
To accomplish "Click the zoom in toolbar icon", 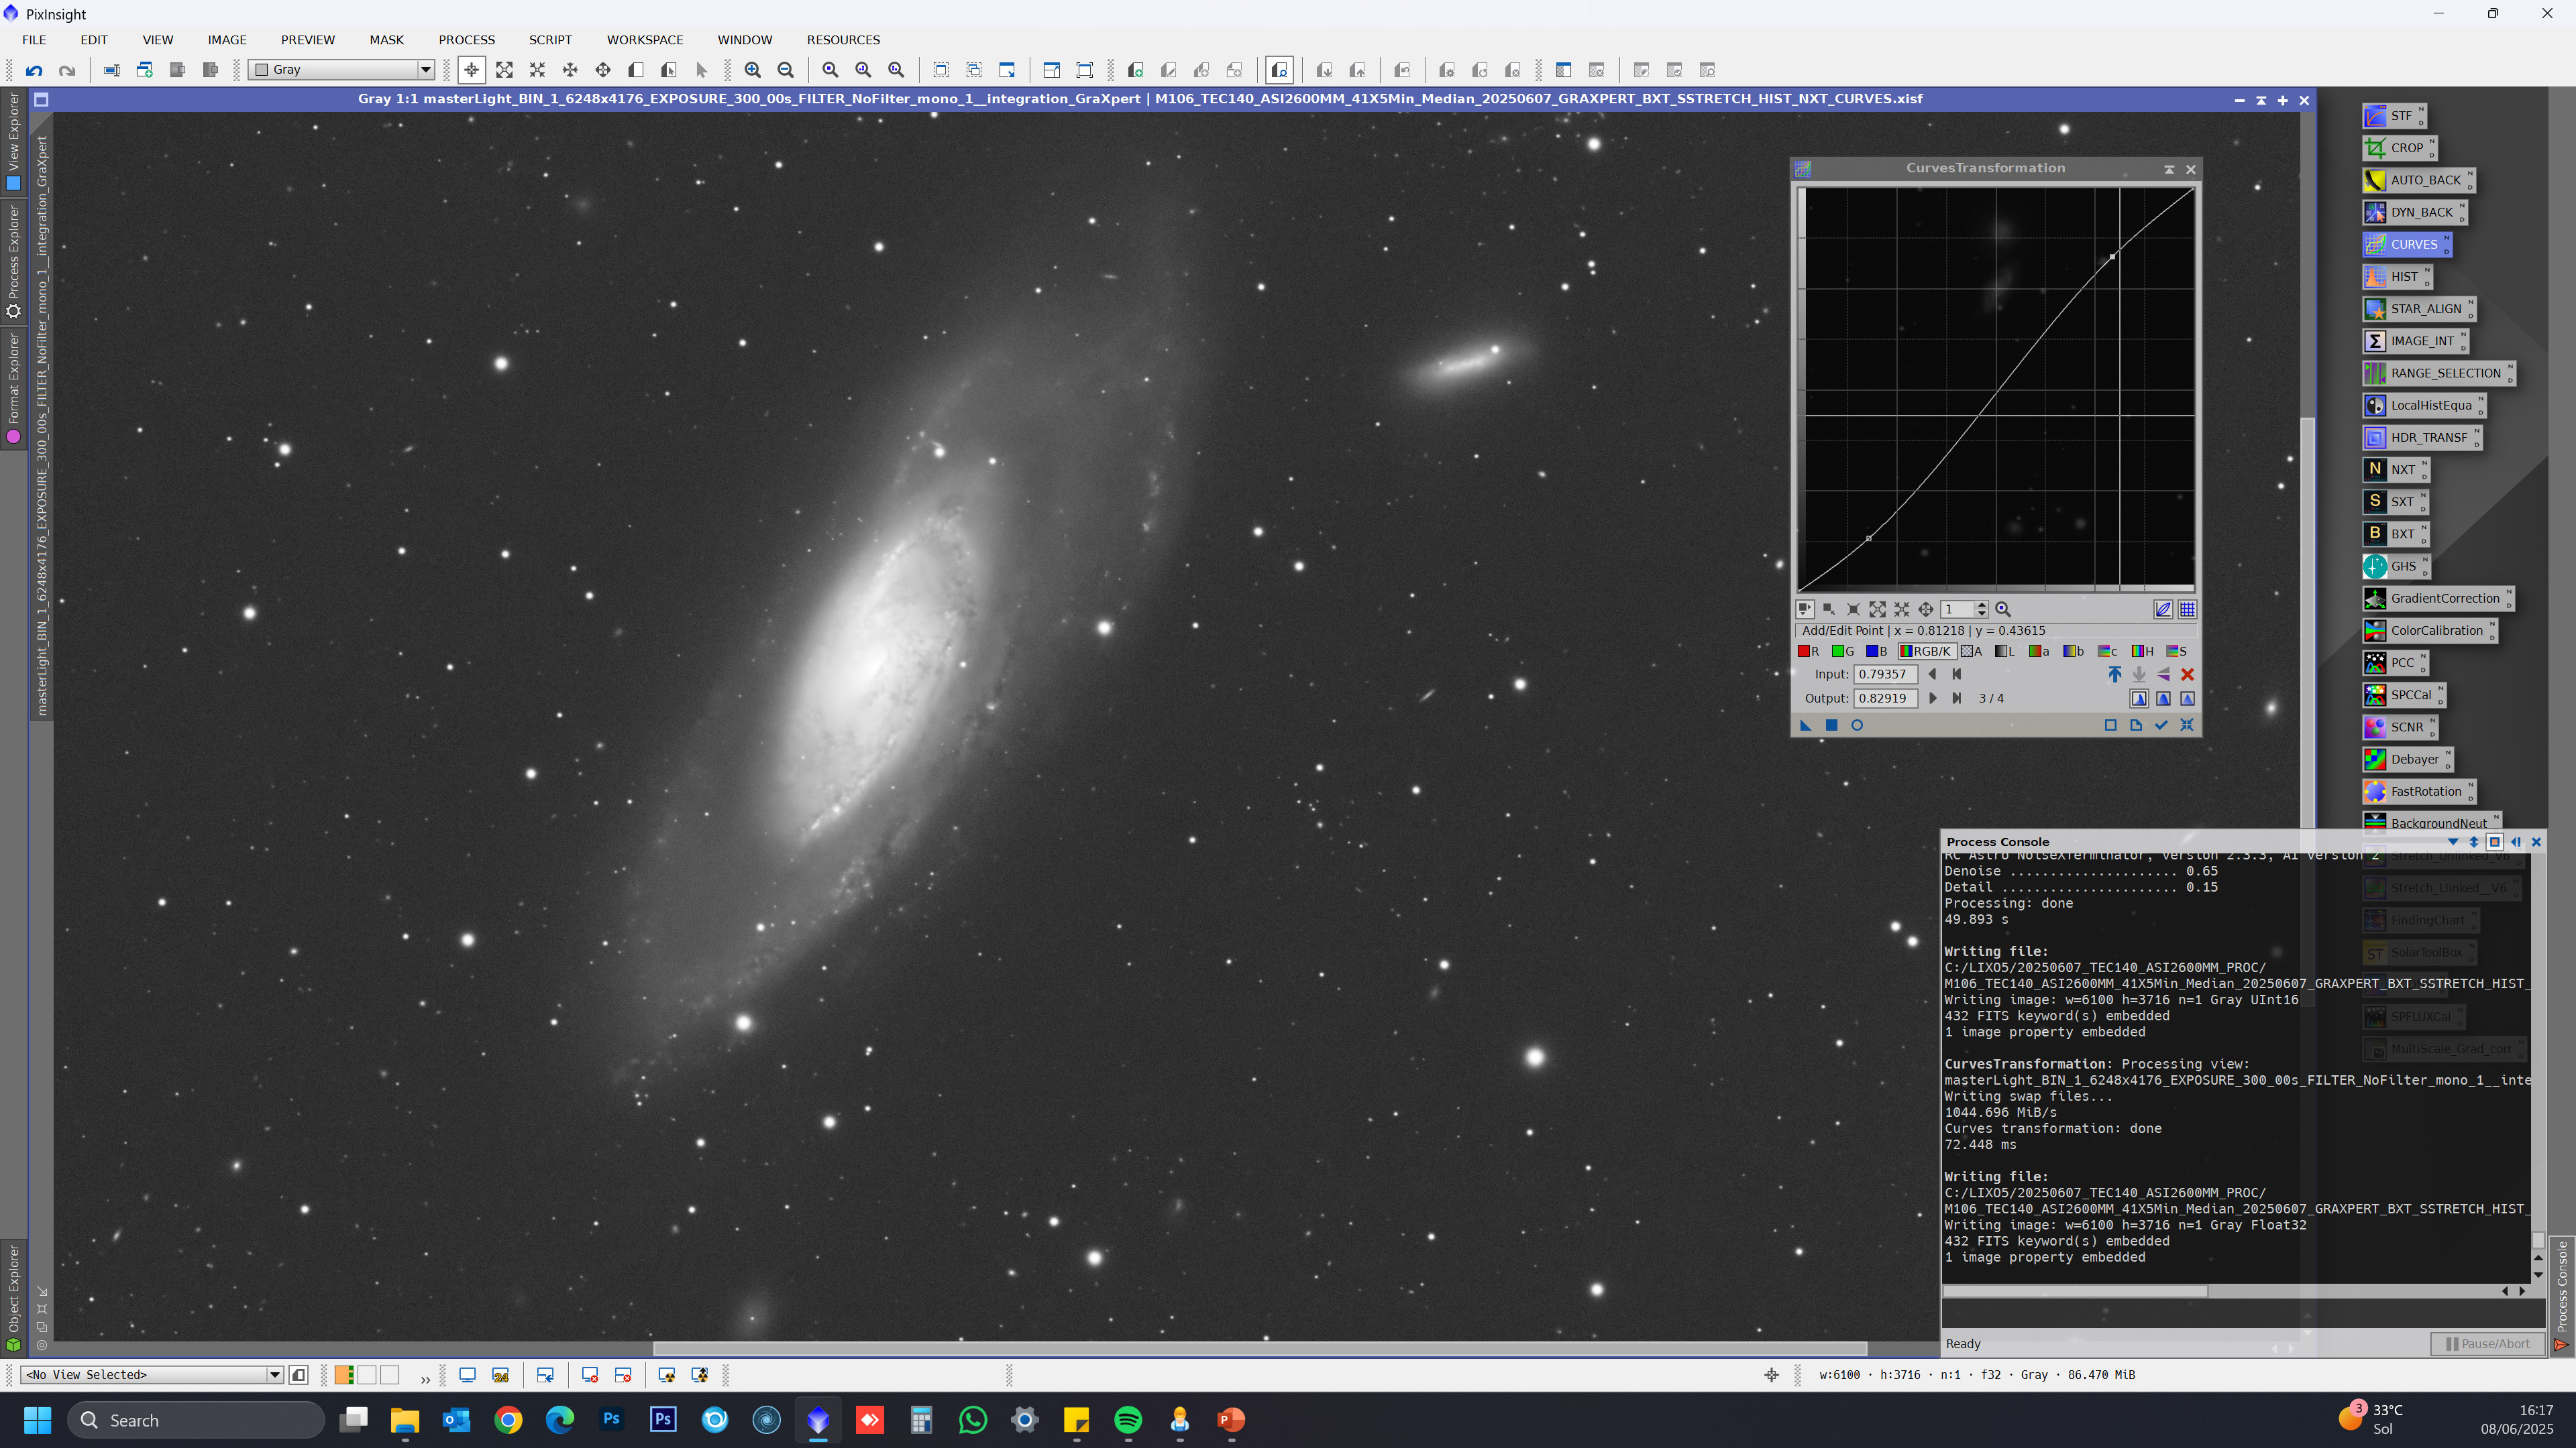I will pyautogui.click(x=752, y=70).
